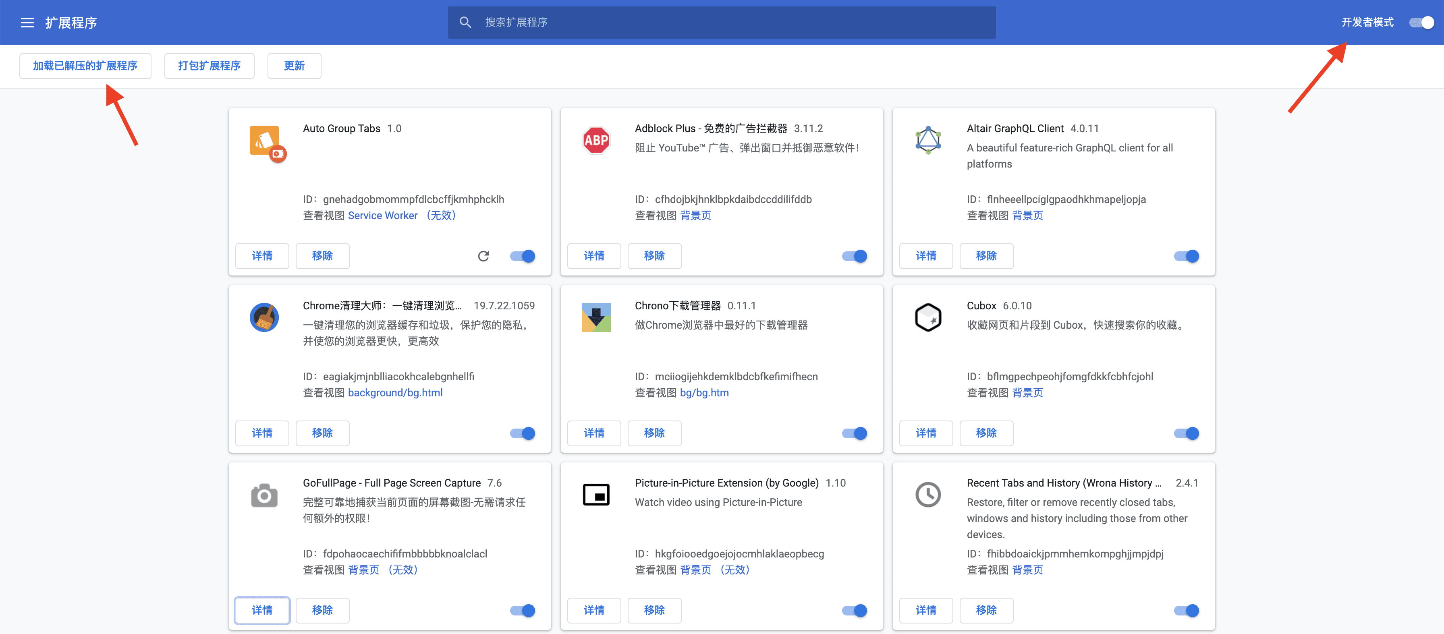This screenshot has width=1444, height=634.
Task: Click 移除 for GoFullPage
Action: tap(322, 611)
